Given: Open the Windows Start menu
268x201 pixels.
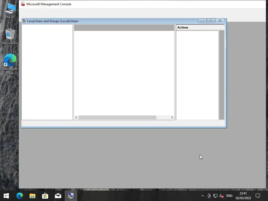Looking at the screenshot, I should [x=6, y=196].
